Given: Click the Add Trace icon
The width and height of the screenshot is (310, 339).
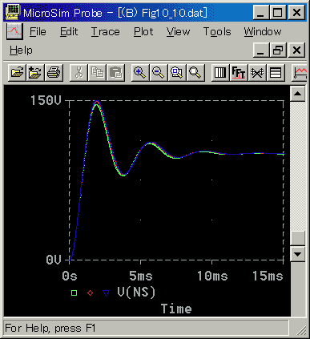Looking at the screenshot, I should pyautogui.click(x=300, y=72).
